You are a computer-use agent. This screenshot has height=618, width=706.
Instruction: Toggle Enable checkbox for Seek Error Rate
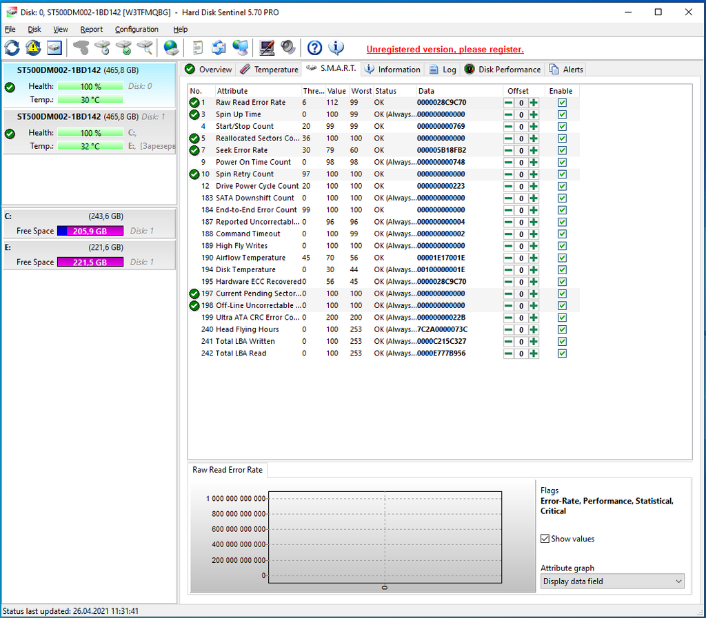click(x=562, y=150)
